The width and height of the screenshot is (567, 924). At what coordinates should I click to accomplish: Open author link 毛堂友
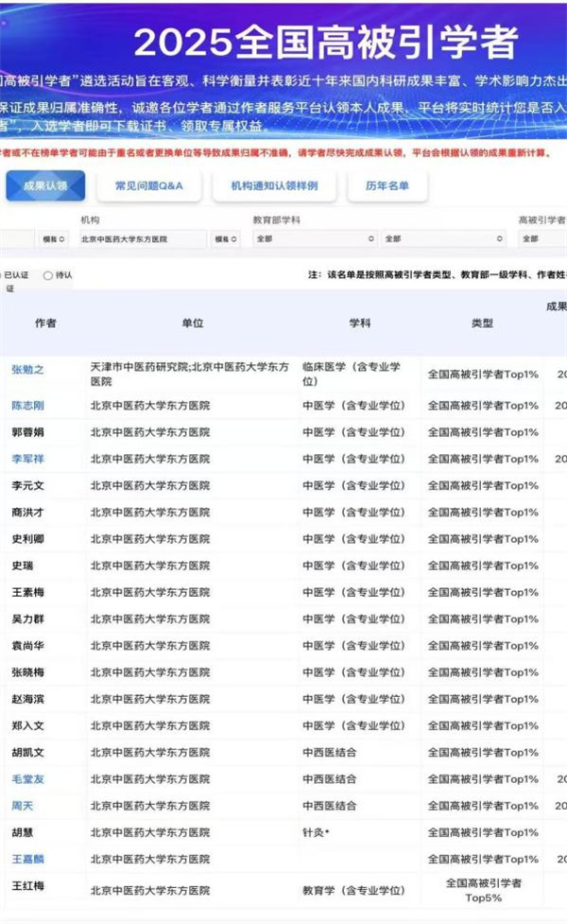[27, 779]
